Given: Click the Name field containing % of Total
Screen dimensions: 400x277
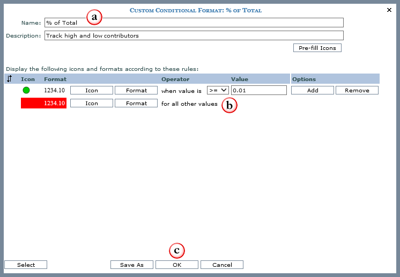Looking at the screenshot, I should click(193, 23).
